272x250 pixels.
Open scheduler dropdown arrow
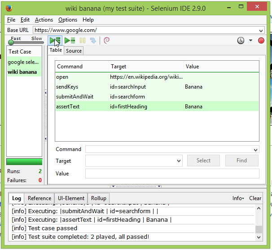[x=250, y=40]
